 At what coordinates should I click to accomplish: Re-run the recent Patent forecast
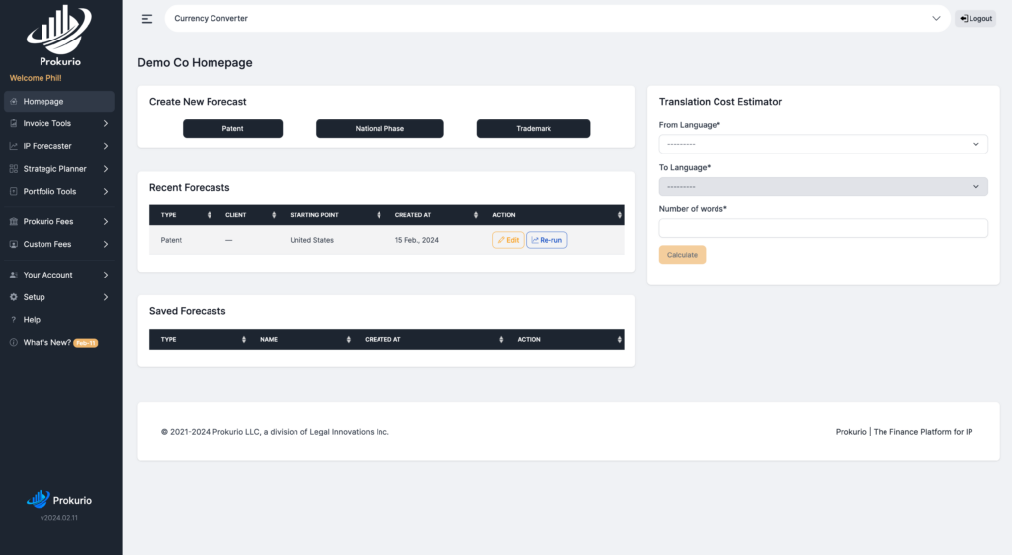(x=547, y=240)
